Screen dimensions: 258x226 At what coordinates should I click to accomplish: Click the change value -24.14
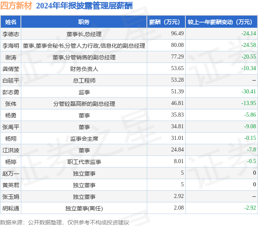click(x=249, y=33)
